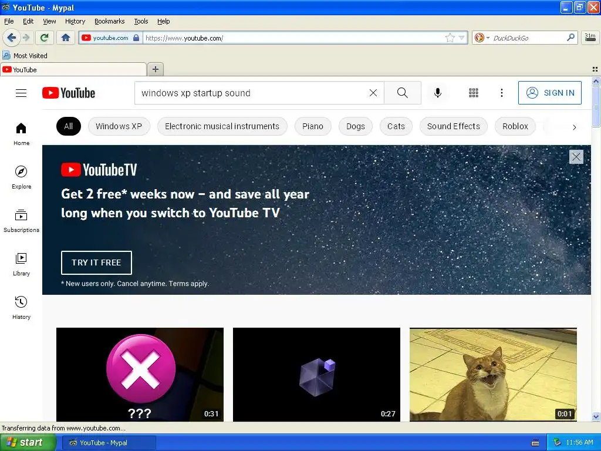Select the Windows XP filter chip
This screenshot has height=451, width=601.
(x=119, y=126)
